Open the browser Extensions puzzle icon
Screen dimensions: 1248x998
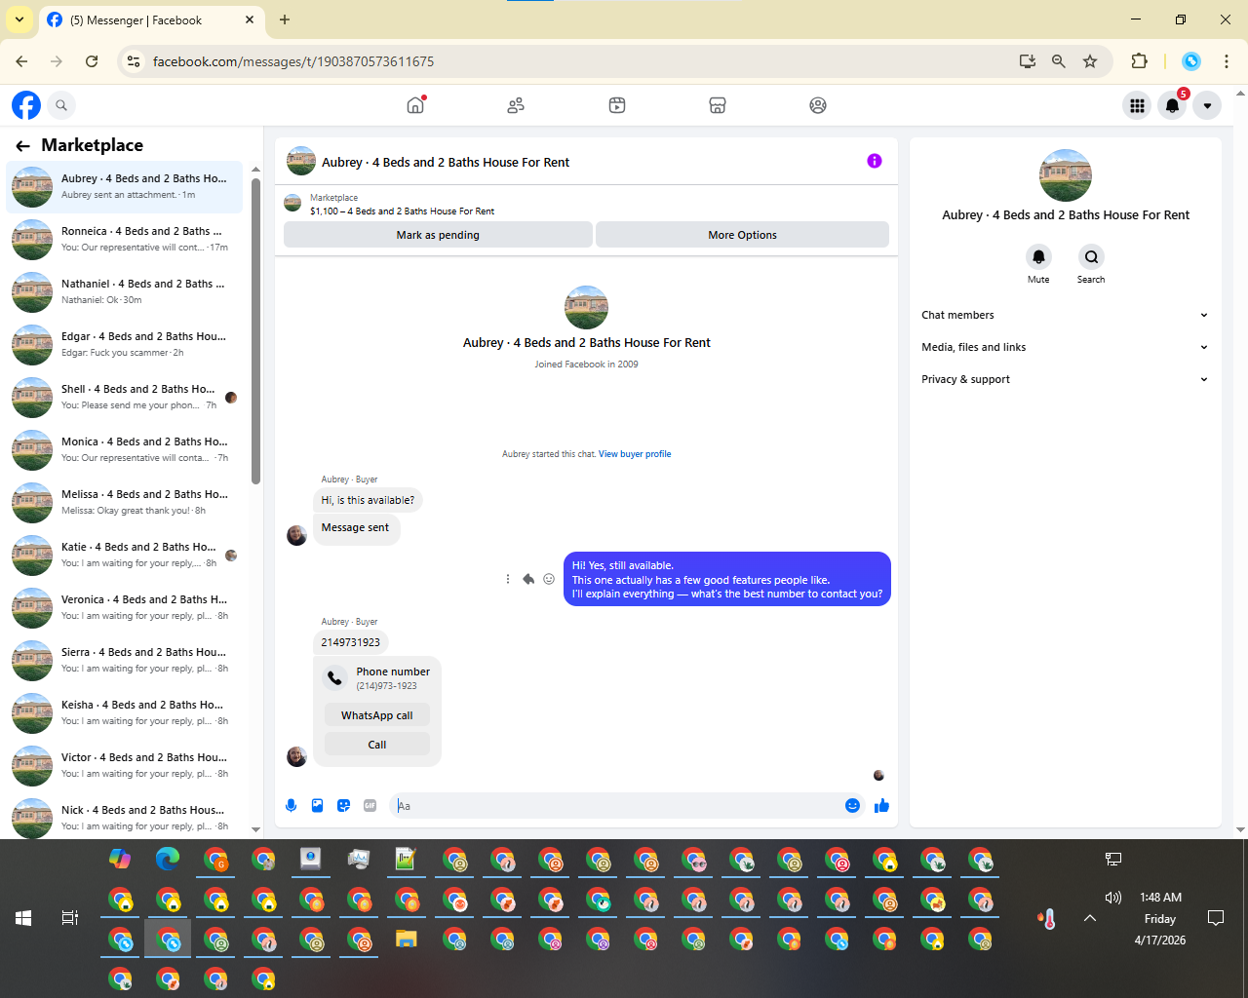pyautogui.click(x=1139, y=61)
